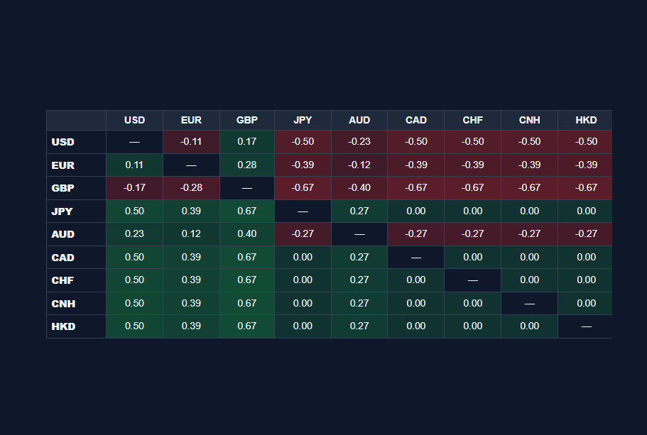Click 0.11 in EUR row, USD column

click(x=134, y=165)
